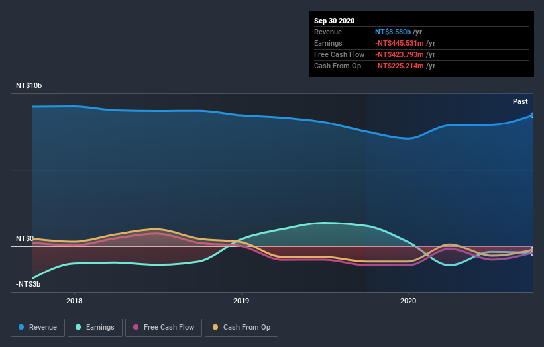Click the pink Free Cash Flow legend dot
Screen dimensions: 544x347
136,327
